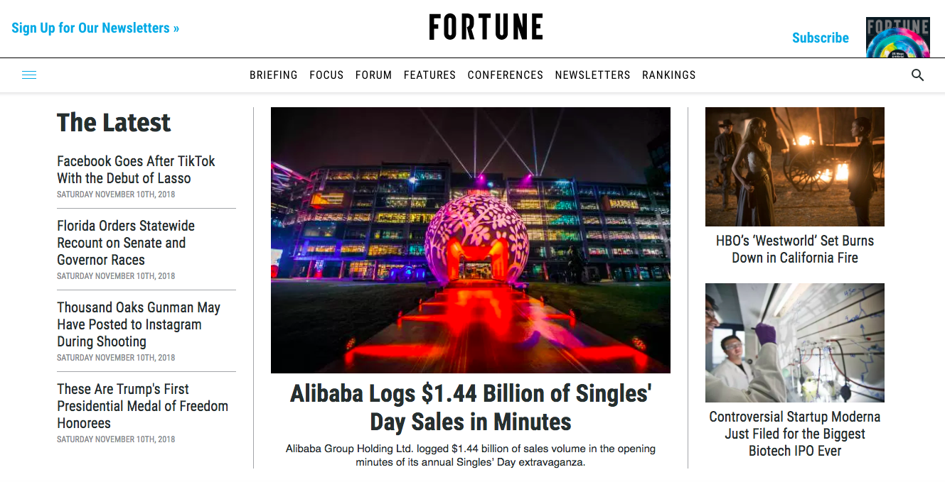
Task: Click the Subscribe link
Action: click(820, 38)
